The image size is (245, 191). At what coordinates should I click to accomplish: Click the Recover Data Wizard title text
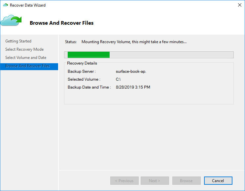point(28,5)
